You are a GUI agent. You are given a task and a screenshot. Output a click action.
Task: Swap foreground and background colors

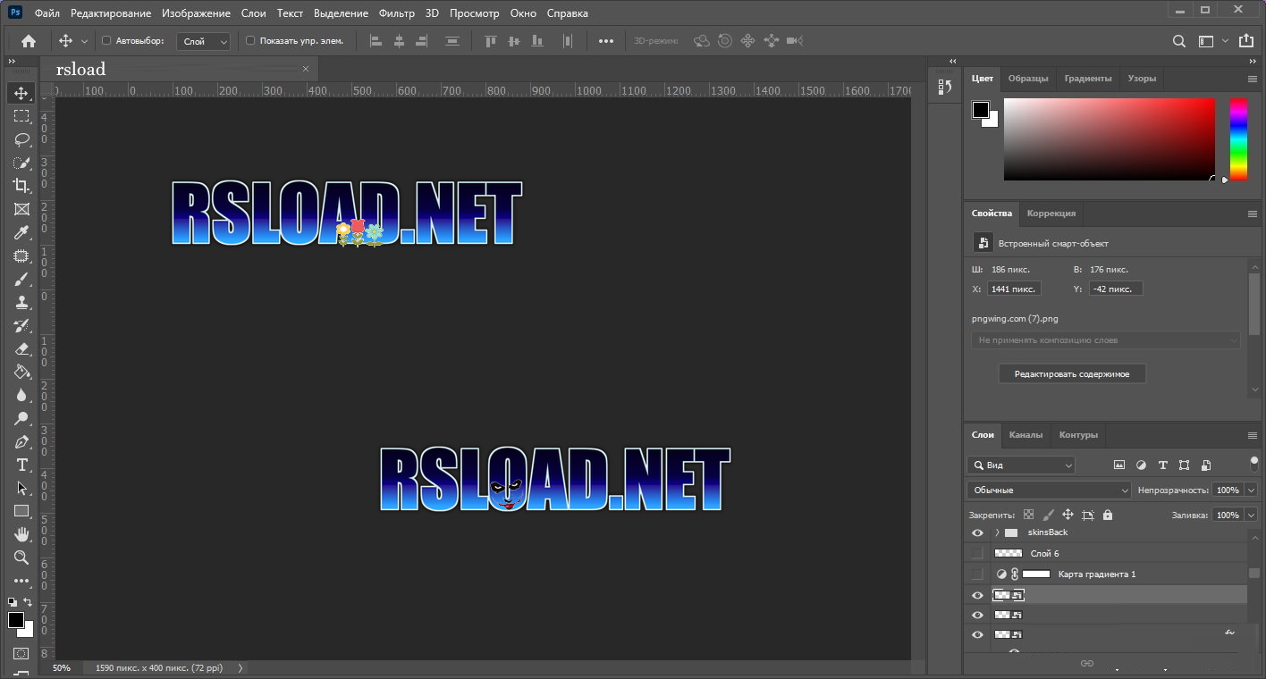[x=29, y=602]
